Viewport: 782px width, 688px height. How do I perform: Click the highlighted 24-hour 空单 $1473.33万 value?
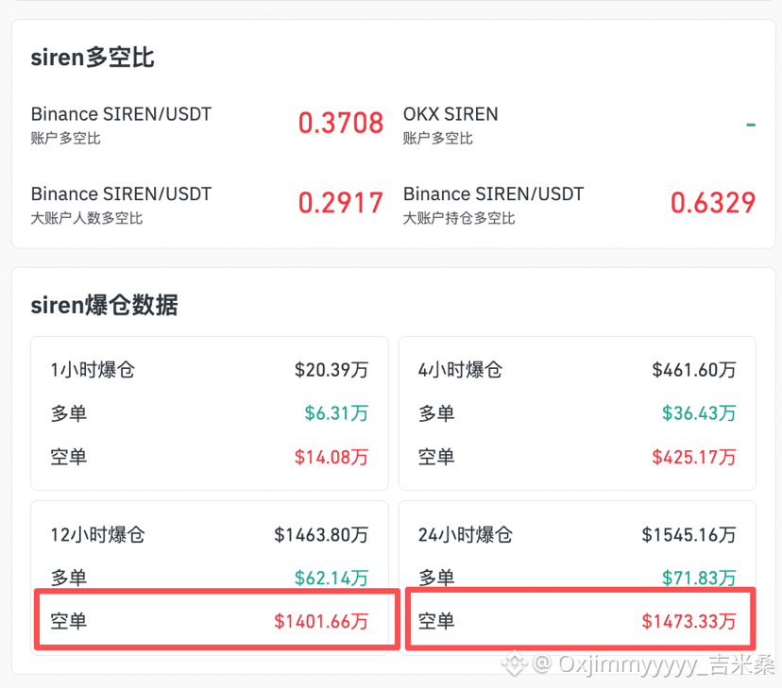point(688,621)
